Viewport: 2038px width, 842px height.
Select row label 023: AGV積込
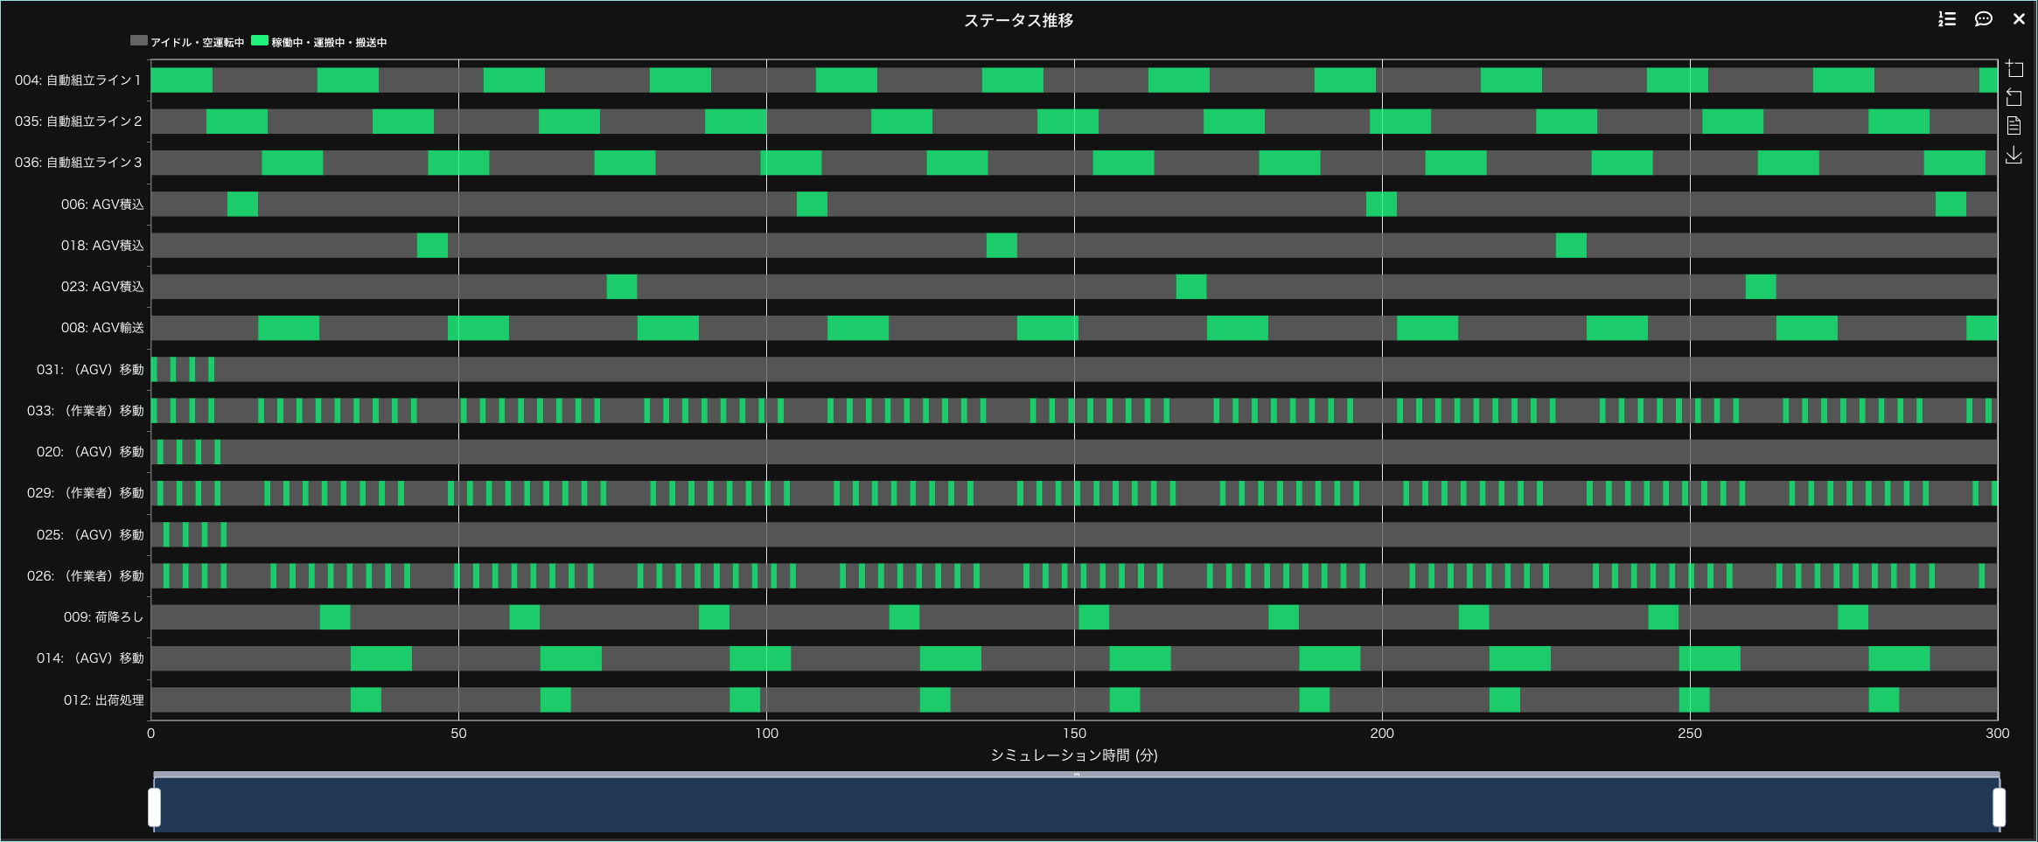point(102,287)
